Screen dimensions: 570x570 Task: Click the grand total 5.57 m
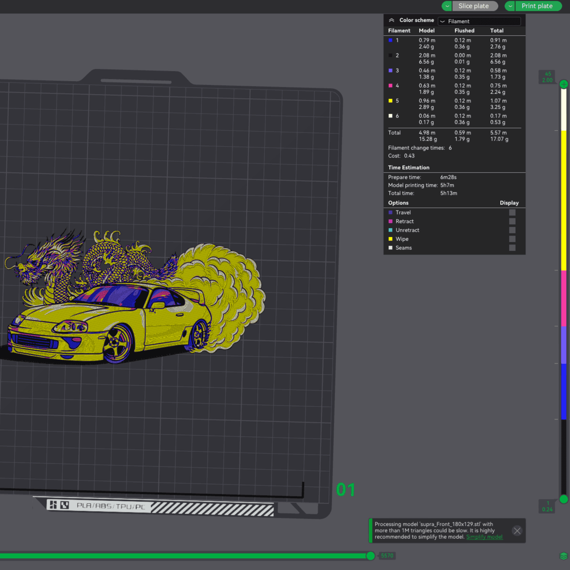(x=498, y=133)
